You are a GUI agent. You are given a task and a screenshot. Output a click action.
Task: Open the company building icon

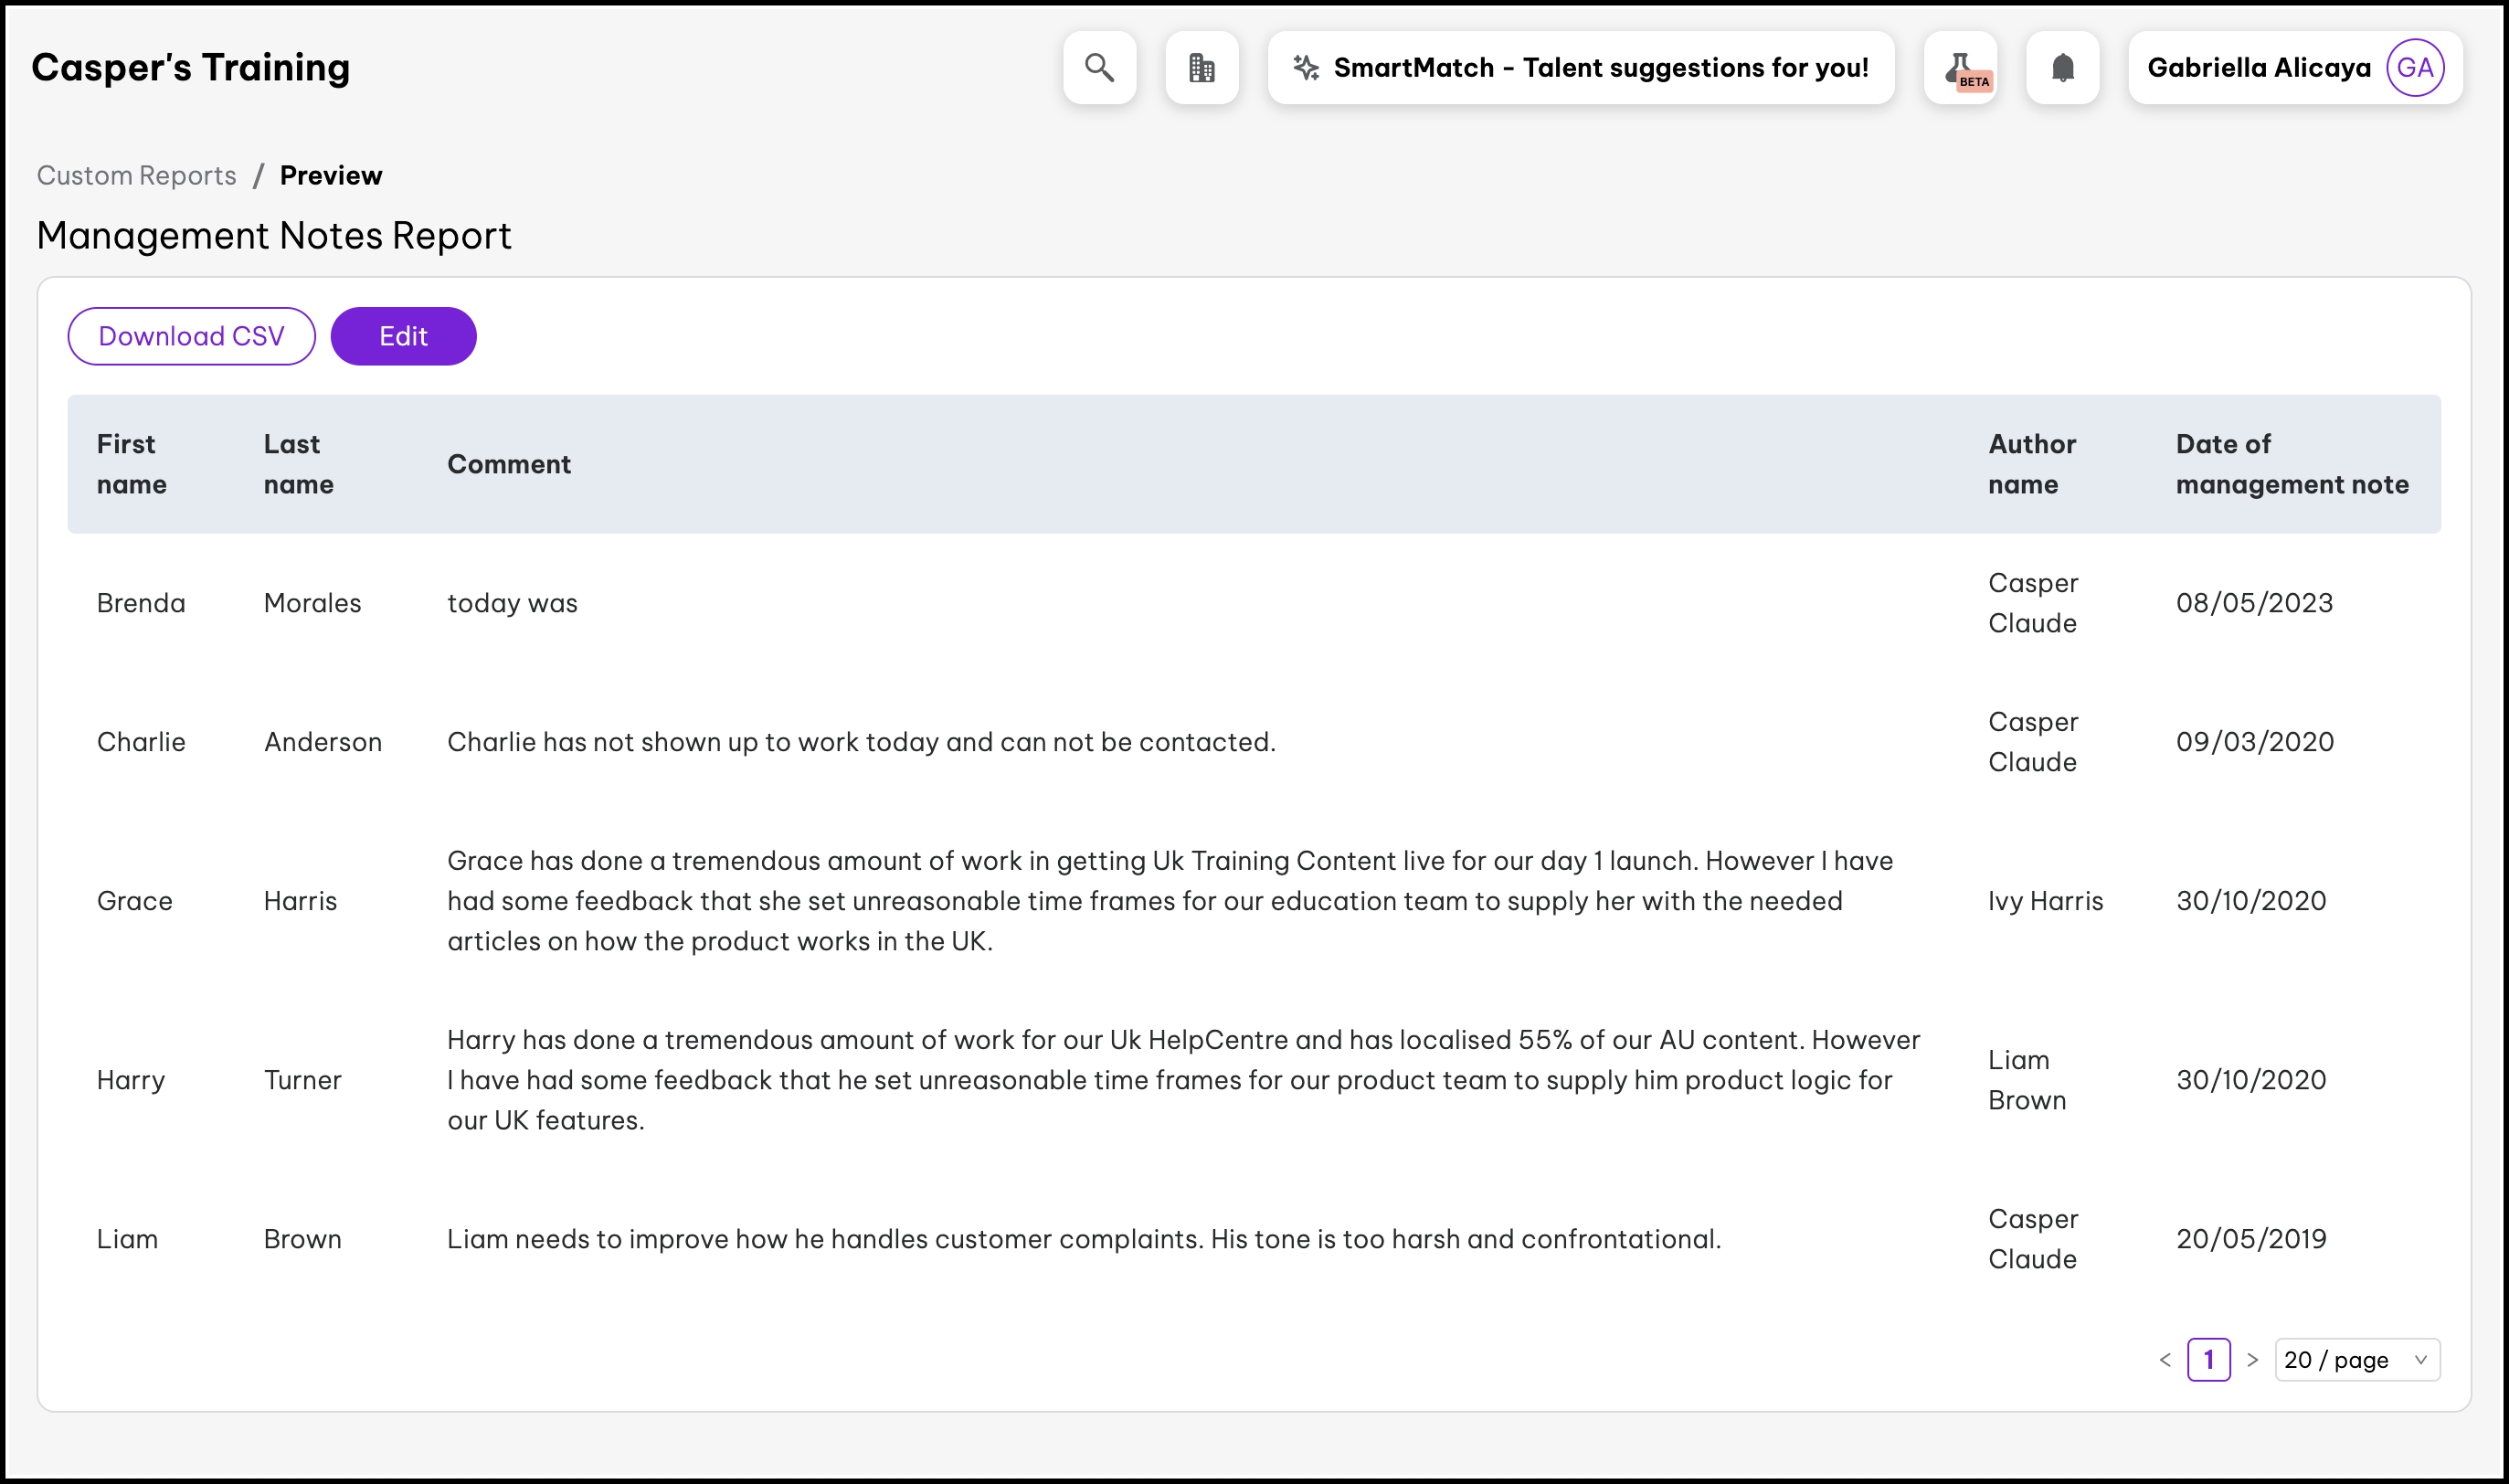(1201, 67)
